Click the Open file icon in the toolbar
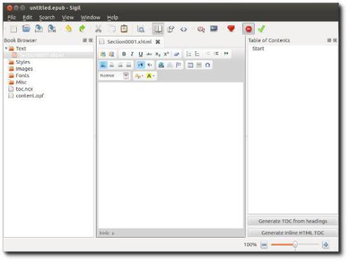Image resolution: width=350 pixels, height=263 pixels. (x=26, y=29)
